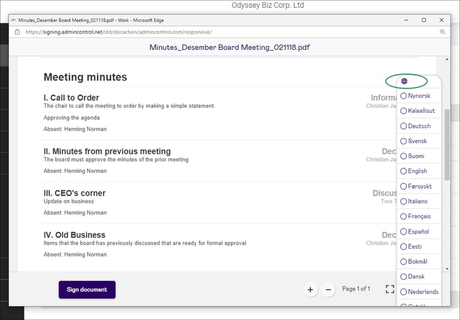The height and width of the screenshot is (320, 460).
Task: Click the III. CEO's corner heading
Action: [x=75, y=193]
